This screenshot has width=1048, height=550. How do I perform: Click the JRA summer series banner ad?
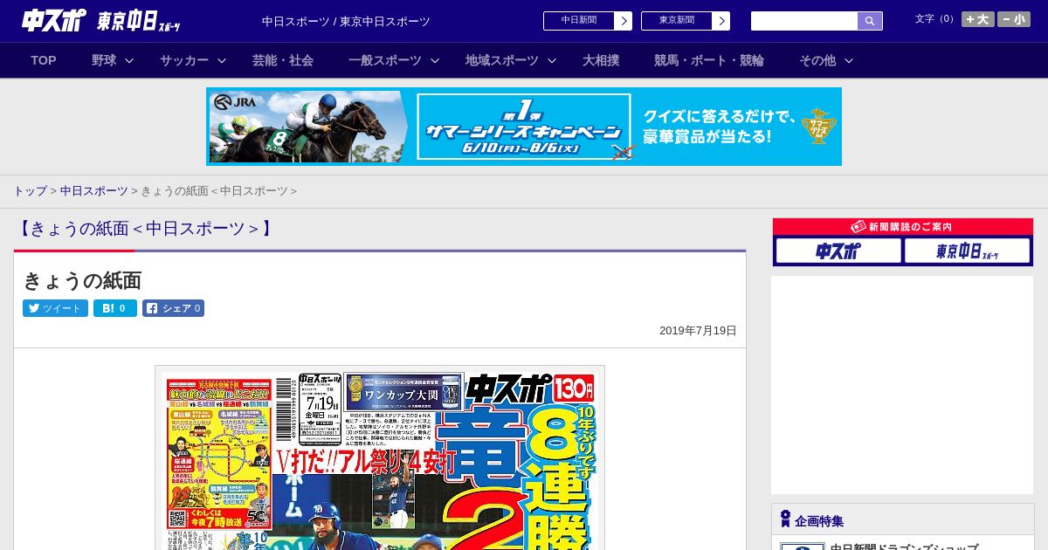pyautogui.click(x=524, y=127)
